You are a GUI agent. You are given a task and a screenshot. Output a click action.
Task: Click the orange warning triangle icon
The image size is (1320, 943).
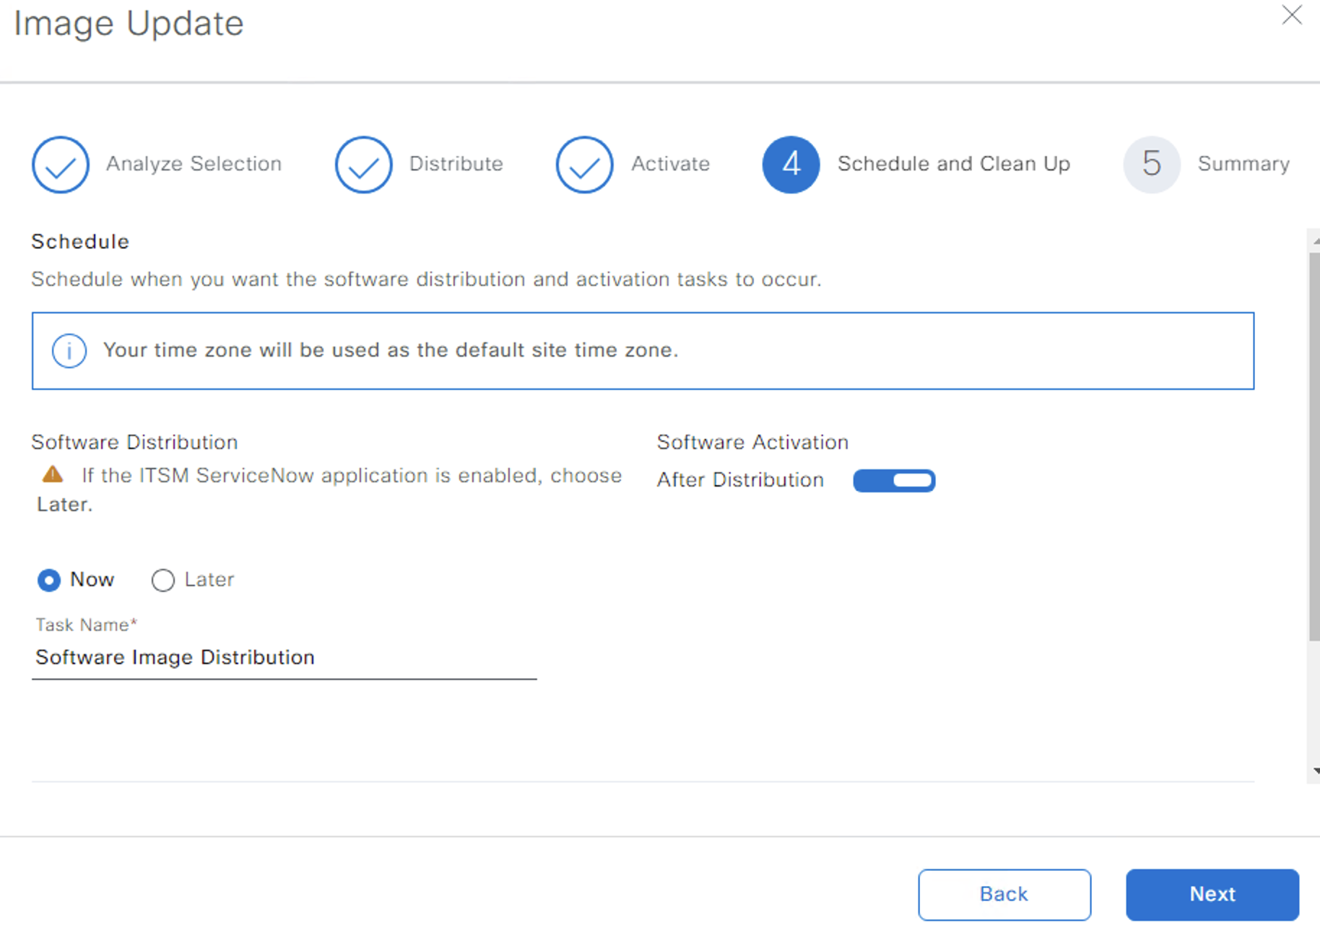[53, 474]
